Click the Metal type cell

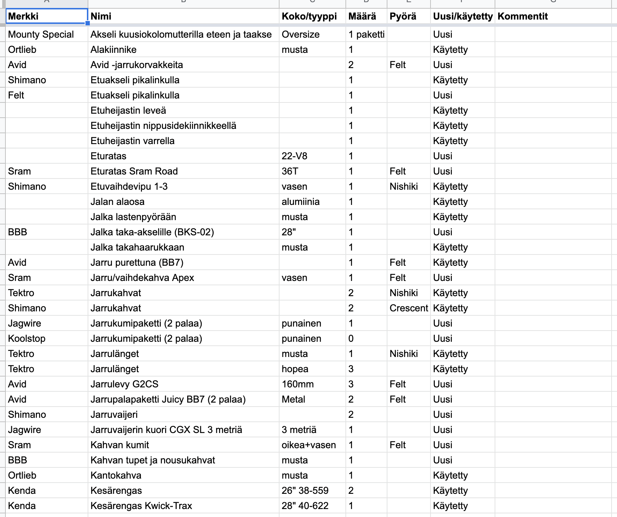(x=312, y=399)
